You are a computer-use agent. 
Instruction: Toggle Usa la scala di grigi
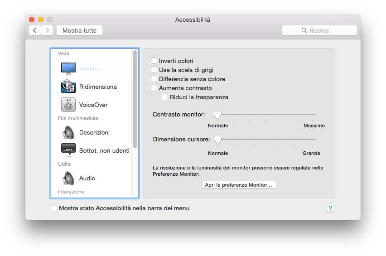[x=154, y=70]
